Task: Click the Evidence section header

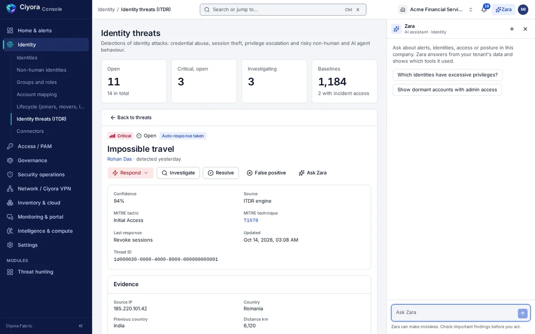Action: click(x=126, y=284)
